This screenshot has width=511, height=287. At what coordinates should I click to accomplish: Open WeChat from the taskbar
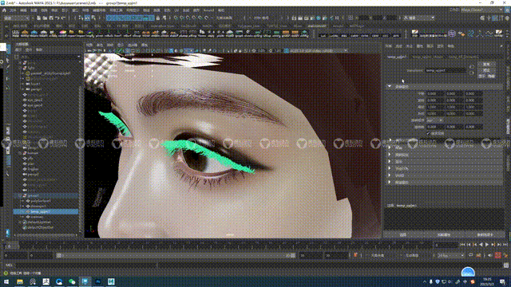click(72, 281)
